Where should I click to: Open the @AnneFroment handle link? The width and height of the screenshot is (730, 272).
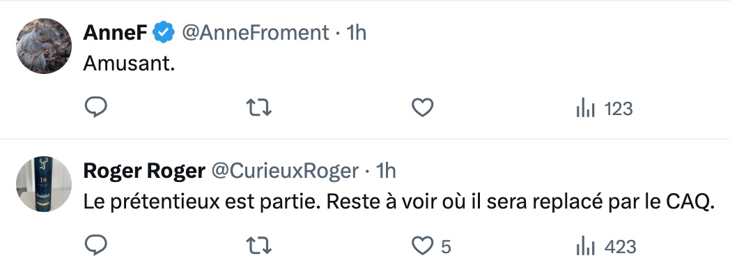[255, 33]
